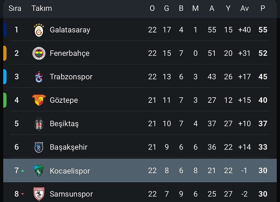Screen dimensions: 280x202
Task: Click the Beşiktaş club crest
Action: point(39,124)
